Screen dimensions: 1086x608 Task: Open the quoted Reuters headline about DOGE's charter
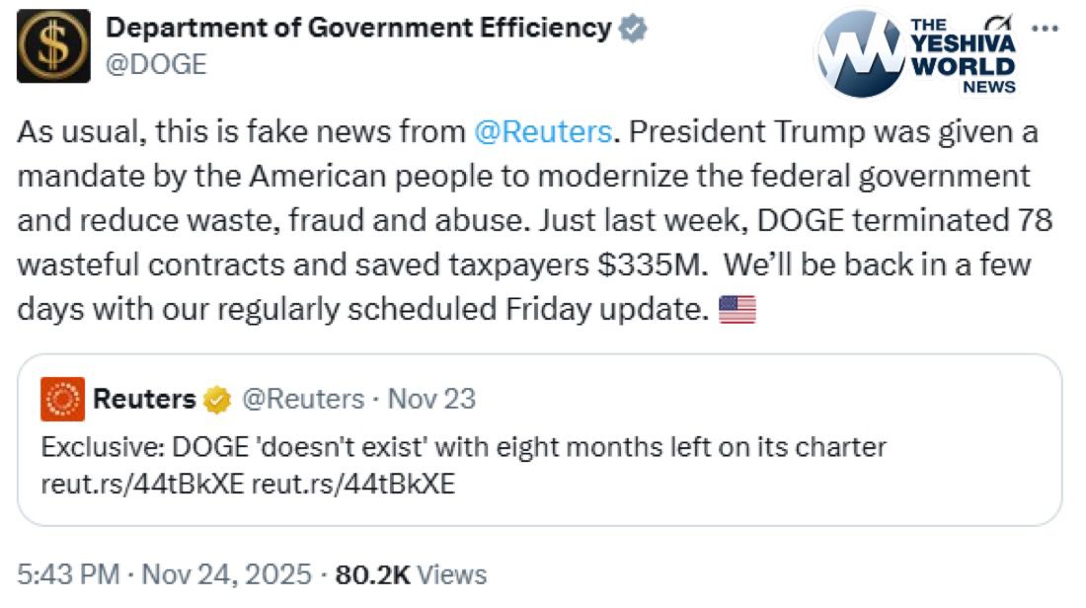tap(464, 447)
